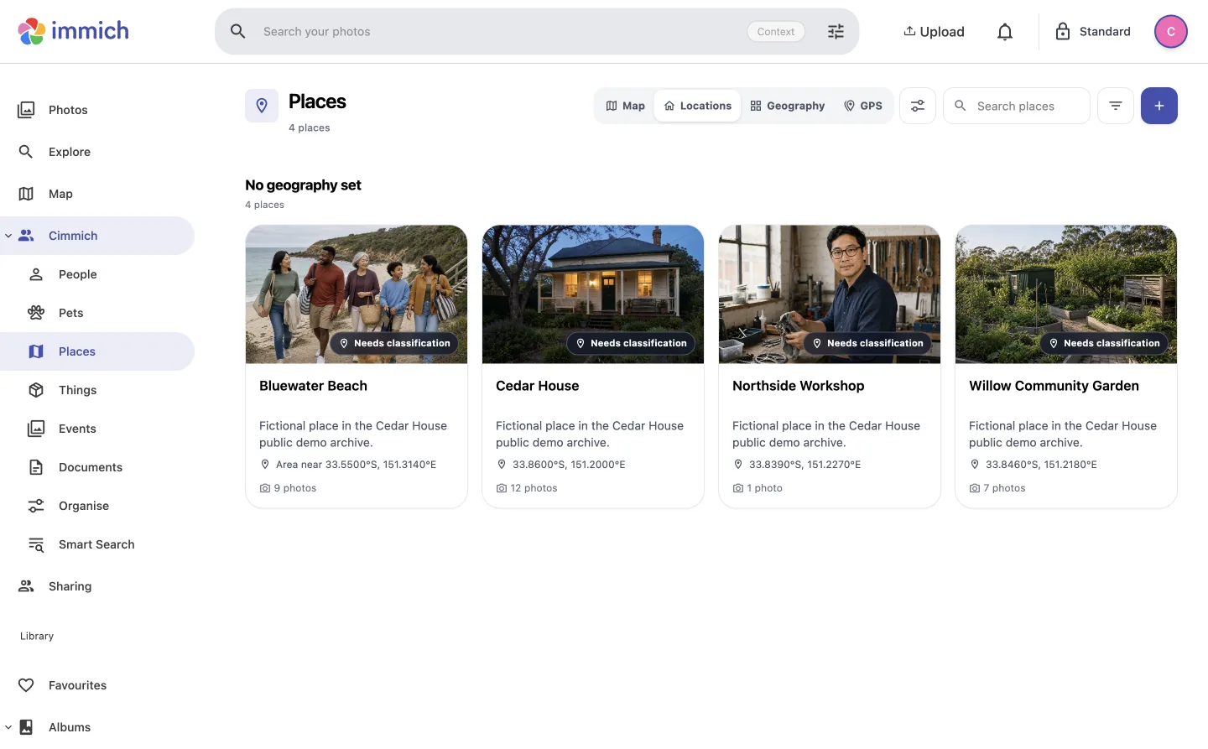Viewport: 1208px width, 749px height.
Task: Switch to the GPS tab
Action: (863, 106)
